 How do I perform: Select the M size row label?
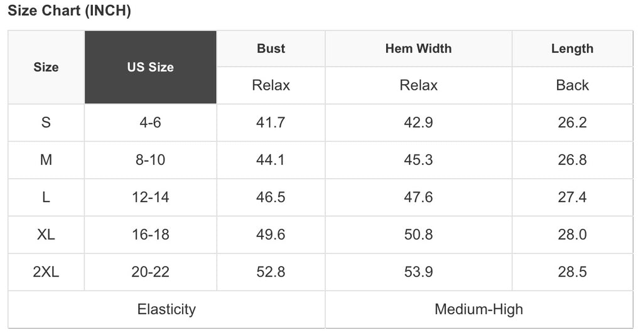[46, 160]
